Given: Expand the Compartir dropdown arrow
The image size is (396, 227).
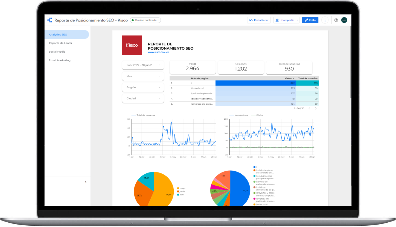Looking at the screenshot, I should [298, 20].
